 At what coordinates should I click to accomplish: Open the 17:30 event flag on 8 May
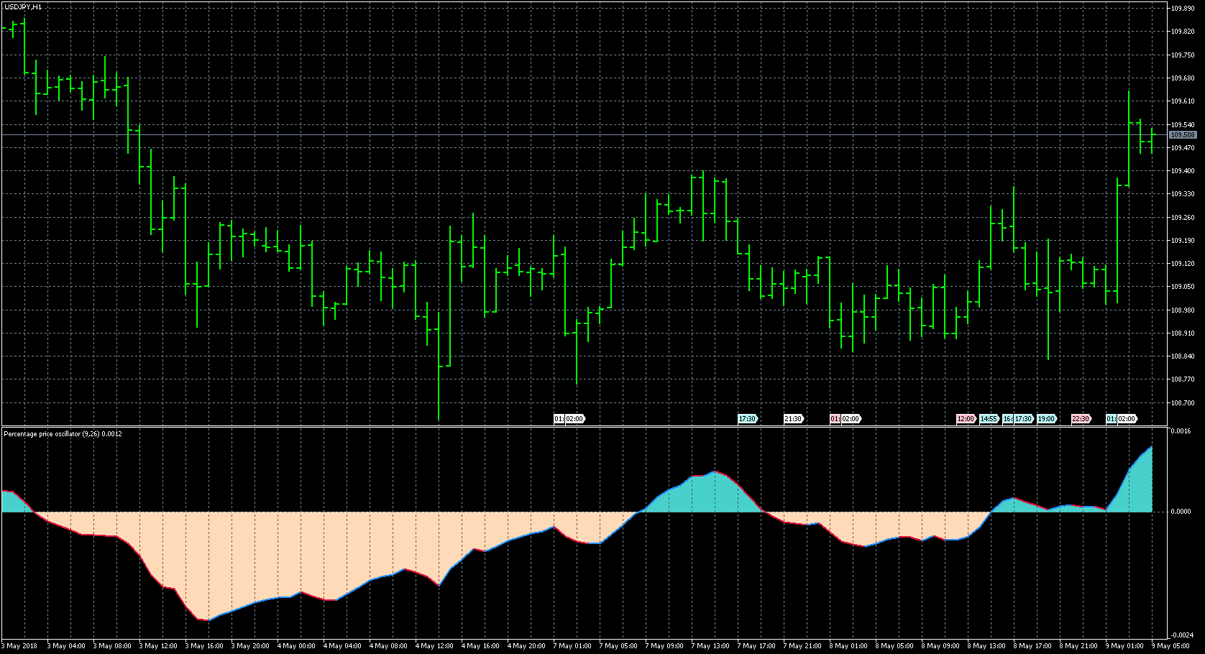tap(1024, 419)
